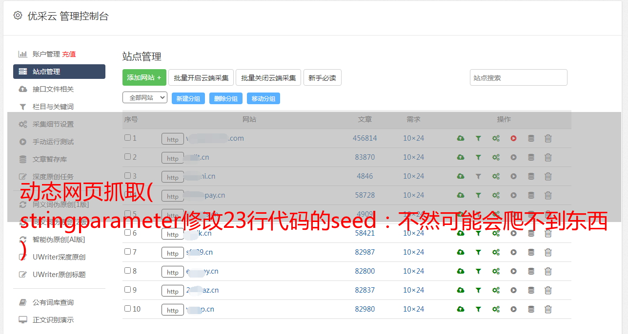Viewport: 628px width, 334px height.
Task: Click trash icon in row with 83870
Action: [548, 157]
